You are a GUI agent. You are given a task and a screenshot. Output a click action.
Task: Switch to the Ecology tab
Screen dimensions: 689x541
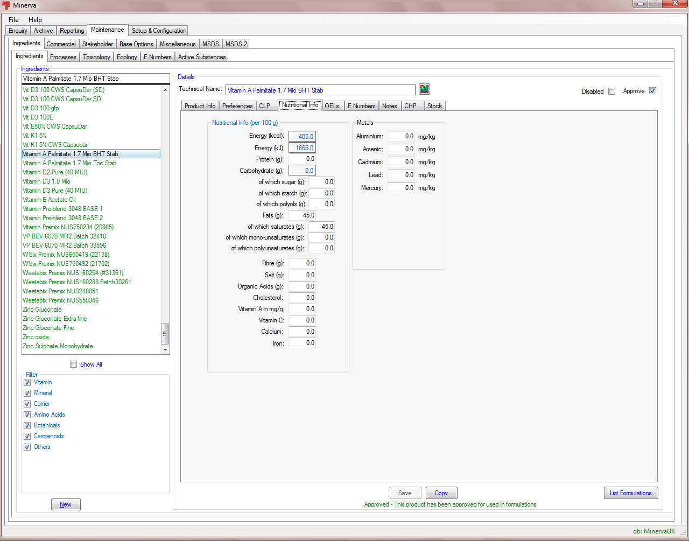(127, 57)
